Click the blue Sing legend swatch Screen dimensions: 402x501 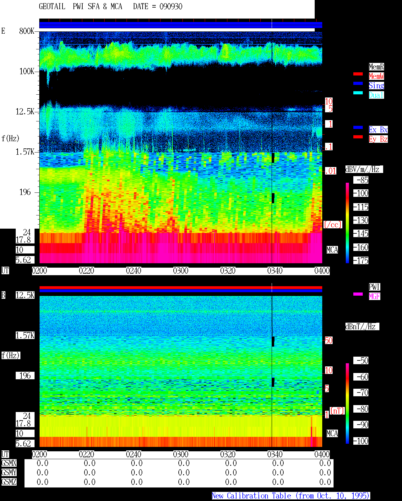pyautogui.click(x=358, y=83)
